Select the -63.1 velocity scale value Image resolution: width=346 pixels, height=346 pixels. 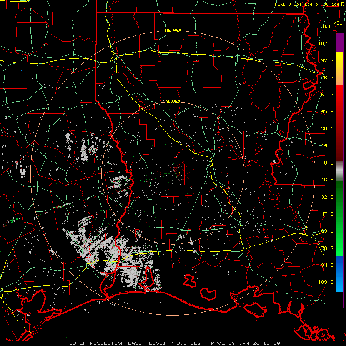click(326, 231)
